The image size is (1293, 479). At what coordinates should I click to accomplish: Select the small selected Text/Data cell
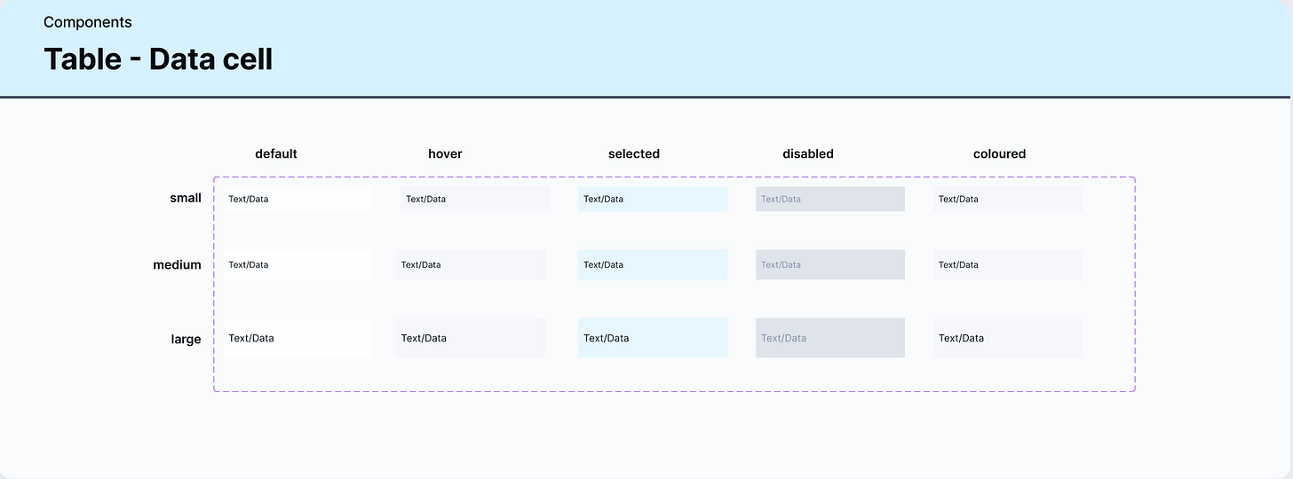pos(653,199)
